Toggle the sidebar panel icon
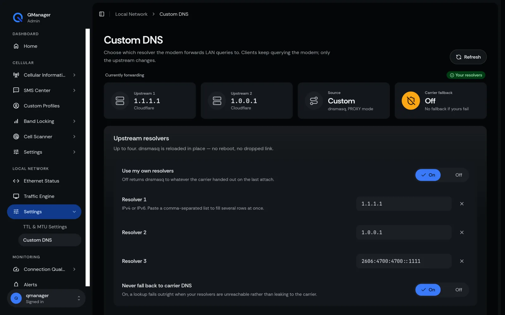This screenshot has width=505, height=315. [102, 14]
